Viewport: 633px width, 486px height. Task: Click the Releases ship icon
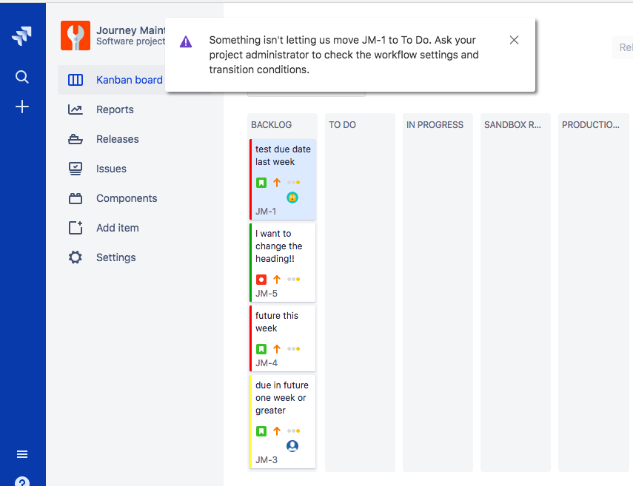click(x=76, y=139)
